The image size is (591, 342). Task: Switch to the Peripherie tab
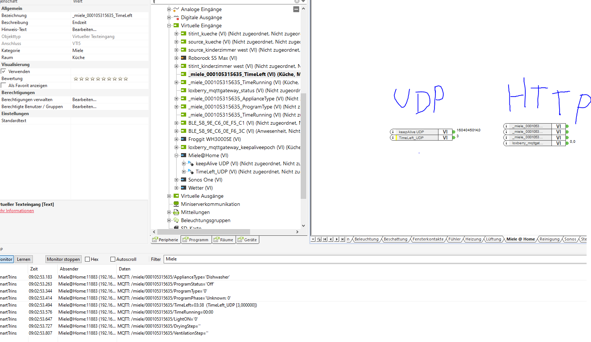point(165,240)
